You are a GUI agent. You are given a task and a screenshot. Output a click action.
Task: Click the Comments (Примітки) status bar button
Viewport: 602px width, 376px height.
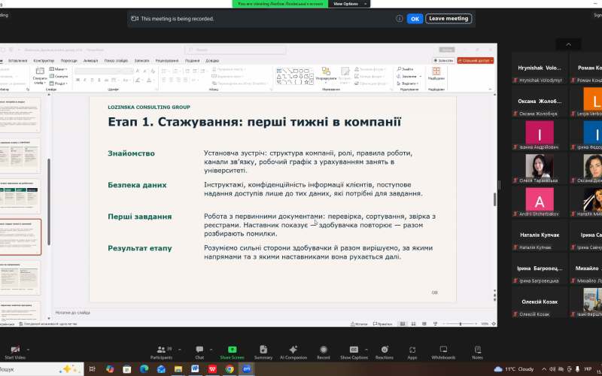(x=382, y=324)
